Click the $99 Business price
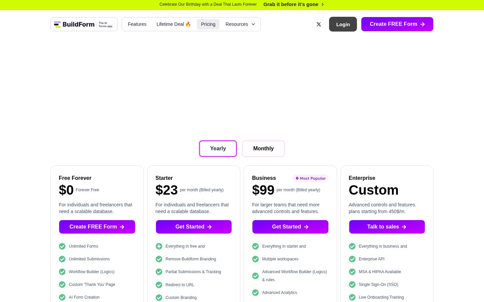The height and width of the screenshot is (302, 484). click(263, 190)
